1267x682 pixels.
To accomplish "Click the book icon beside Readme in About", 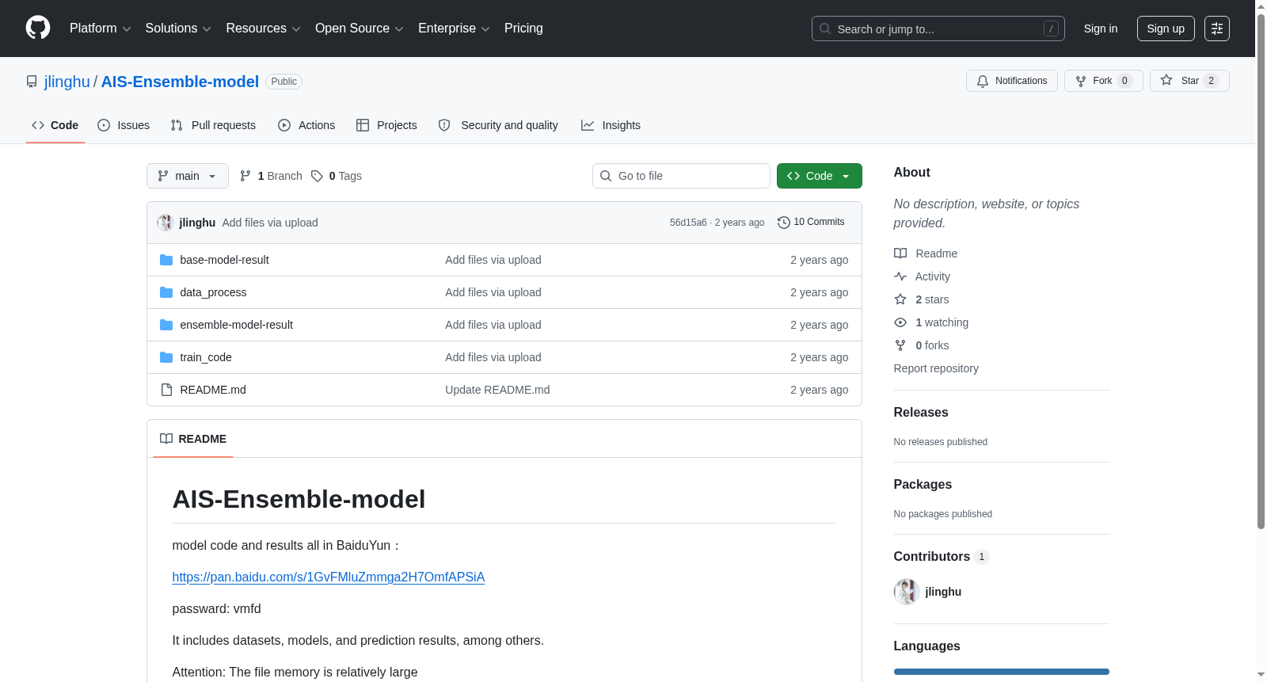I will tap(900, 253).
